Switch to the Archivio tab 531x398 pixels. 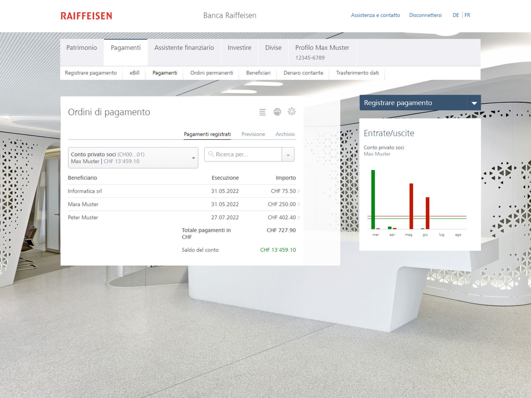click(x=285, y=134)
